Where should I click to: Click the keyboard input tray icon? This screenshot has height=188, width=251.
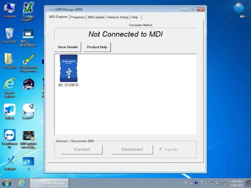(x=191, y=183)
